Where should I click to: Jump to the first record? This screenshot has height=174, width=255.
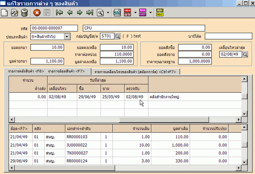pos(60,13)
